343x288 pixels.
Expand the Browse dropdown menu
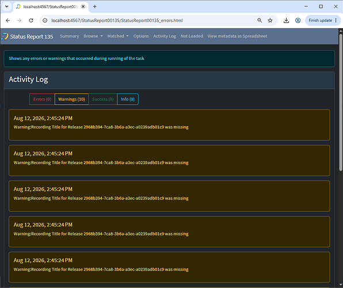click(x=93, y=36)
